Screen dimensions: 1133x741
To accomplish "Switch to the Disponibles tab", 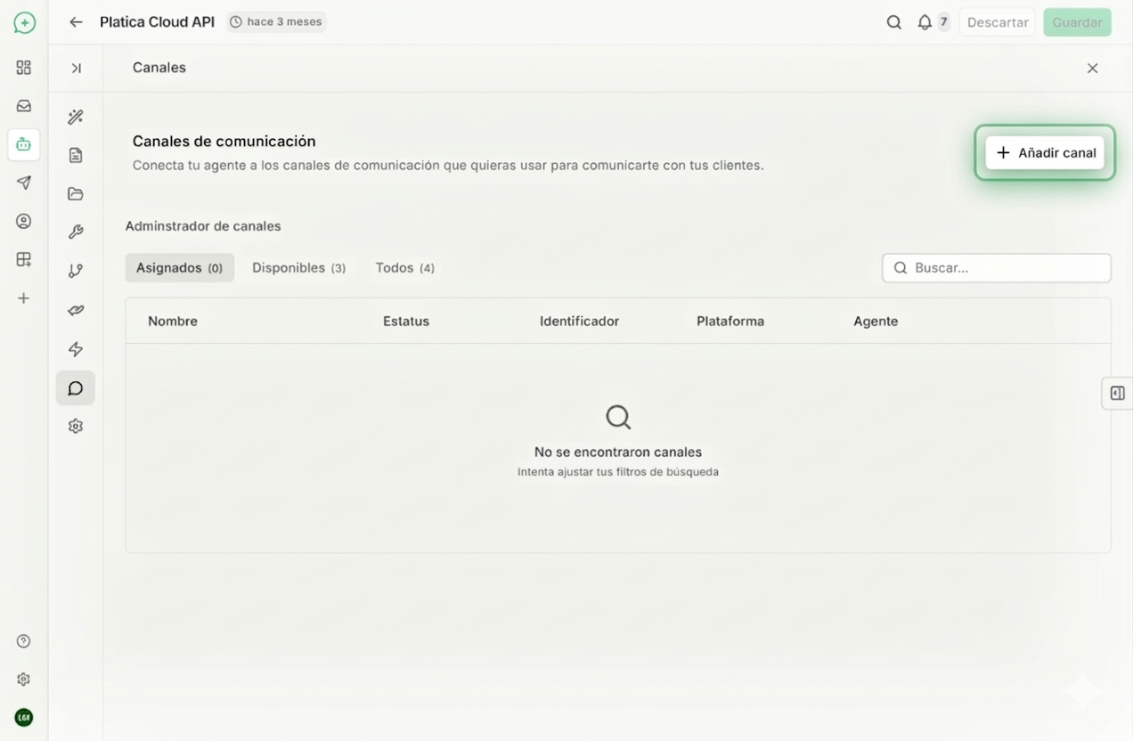I will pyautogui.click(x=298, y=268).
